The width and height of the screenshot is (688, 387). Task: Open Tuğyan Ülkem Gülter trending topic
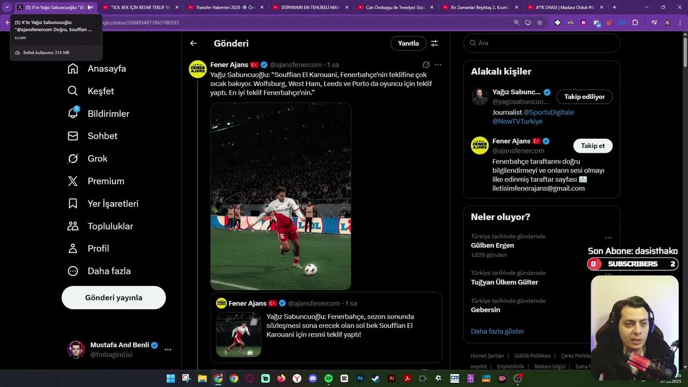[504, 282]
